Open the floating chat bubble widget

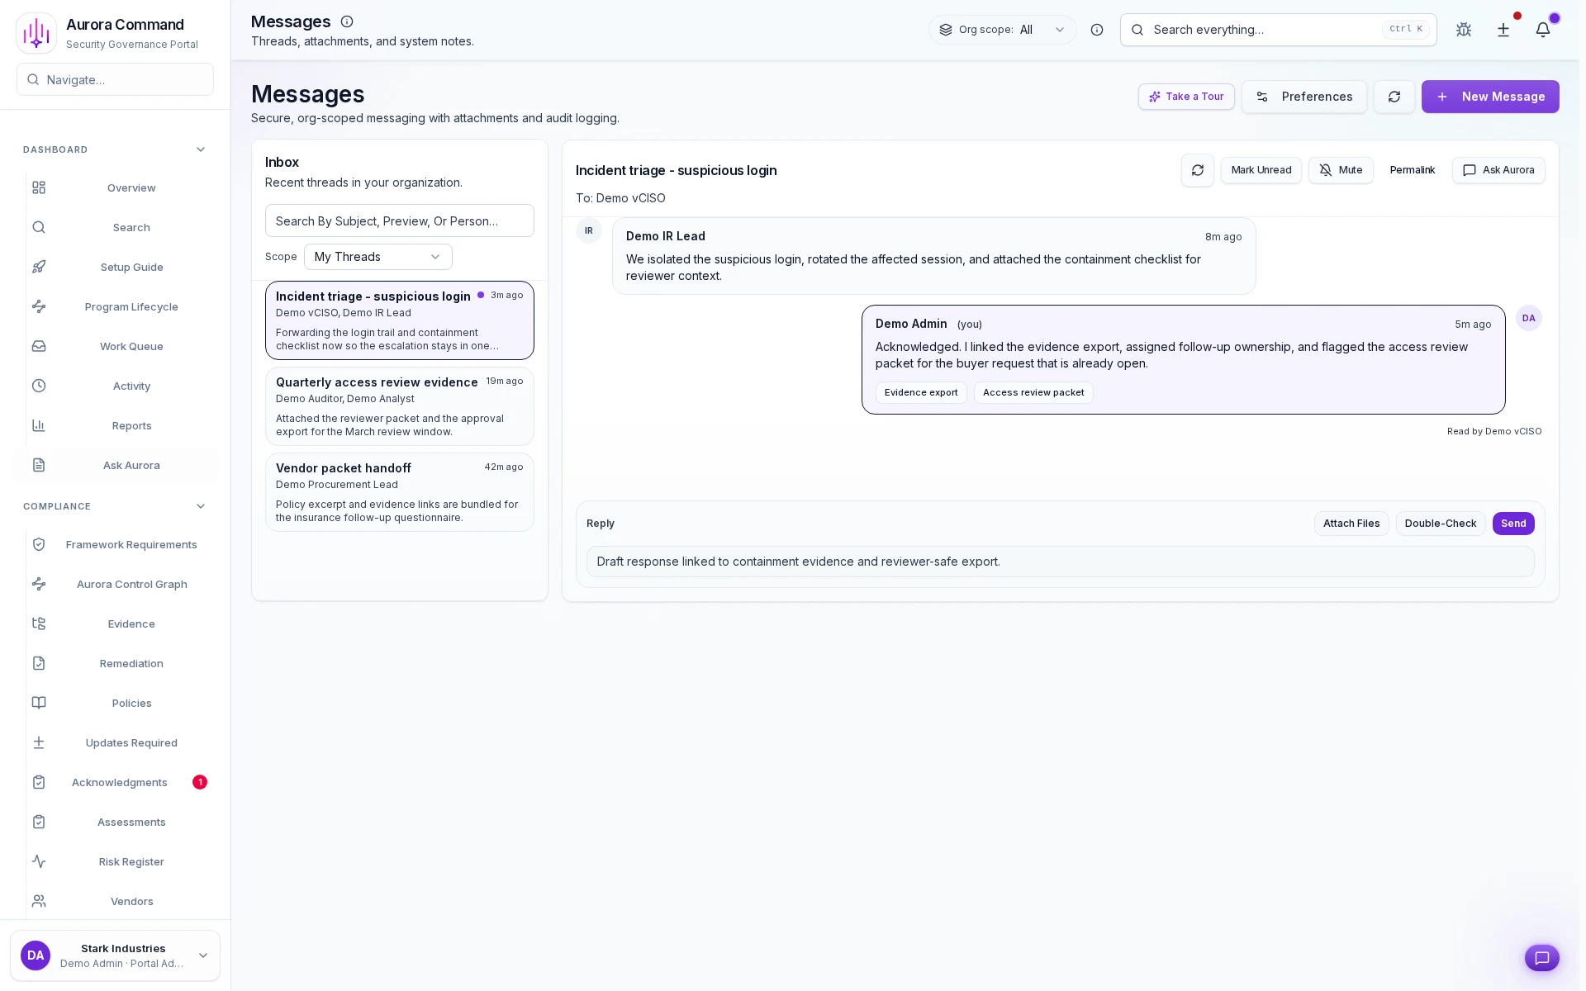click(x=1541, y=958)
